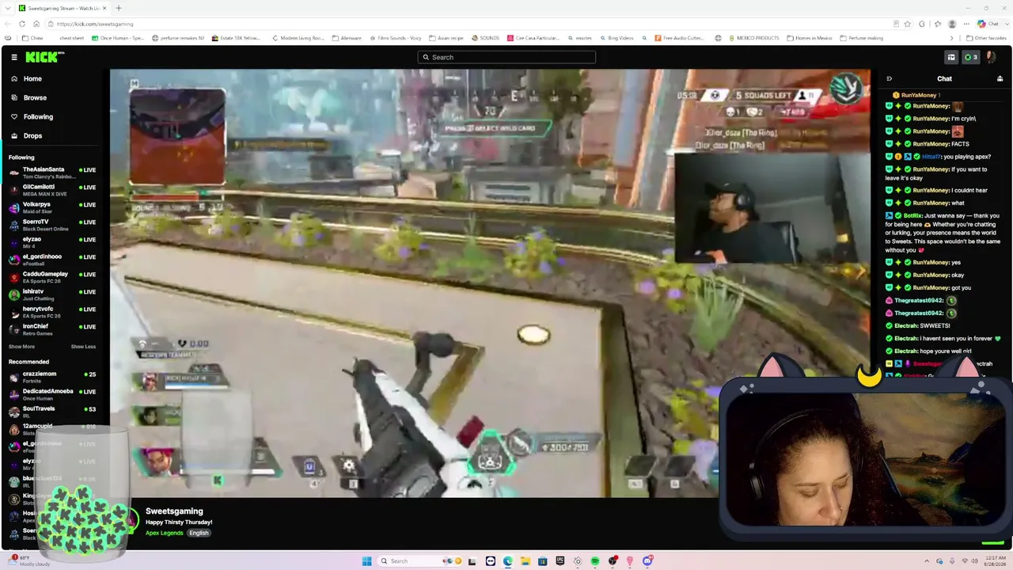Open the perfume remakes NJ bookmark

click(177, 38)
